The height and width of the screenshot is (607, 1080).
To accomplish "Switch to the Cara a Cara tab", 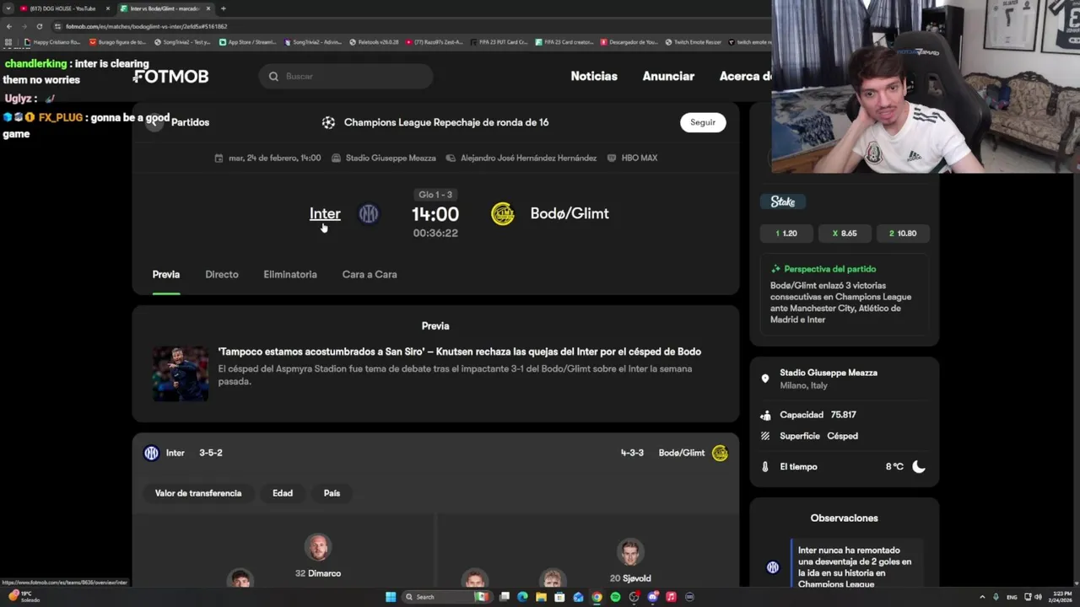I will pos(370,275).
